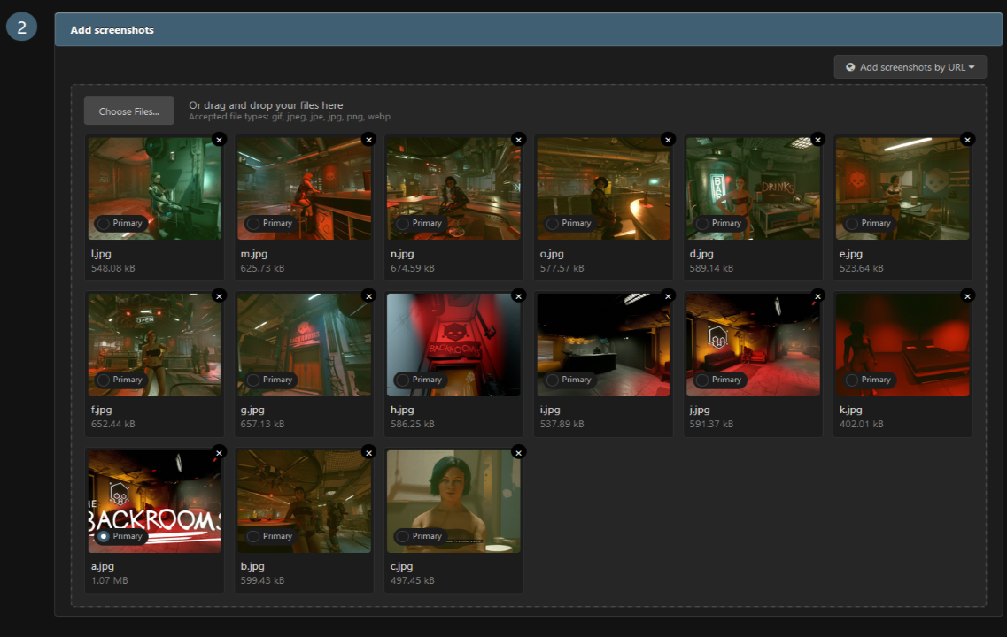Open Add screenshots by URL dropdown

[910, 66]
